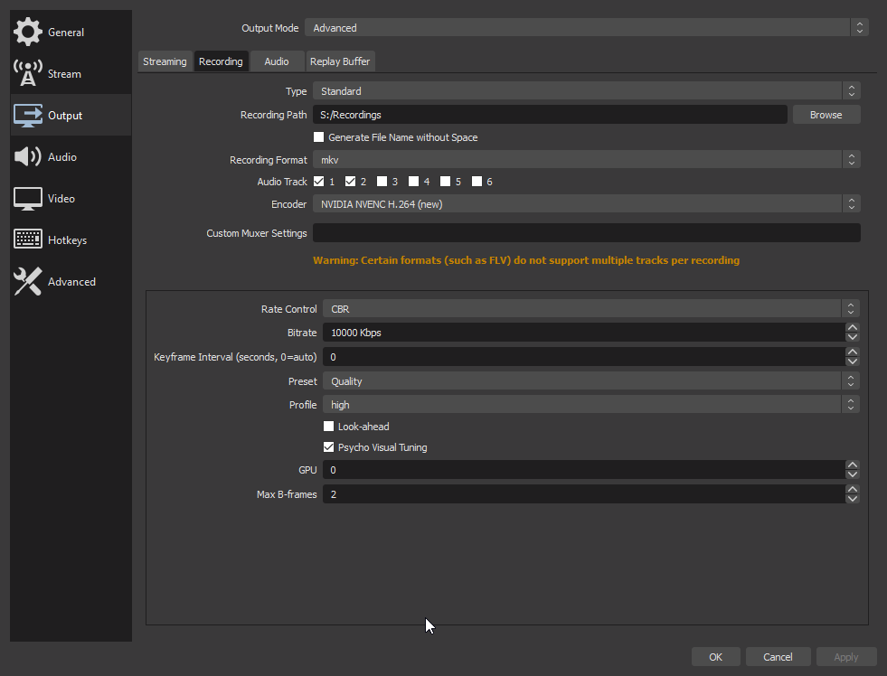Decrease Max B-frames with down arrow
Image resolution: width=887 pixels, height=676 pixels.
point(852,499)
